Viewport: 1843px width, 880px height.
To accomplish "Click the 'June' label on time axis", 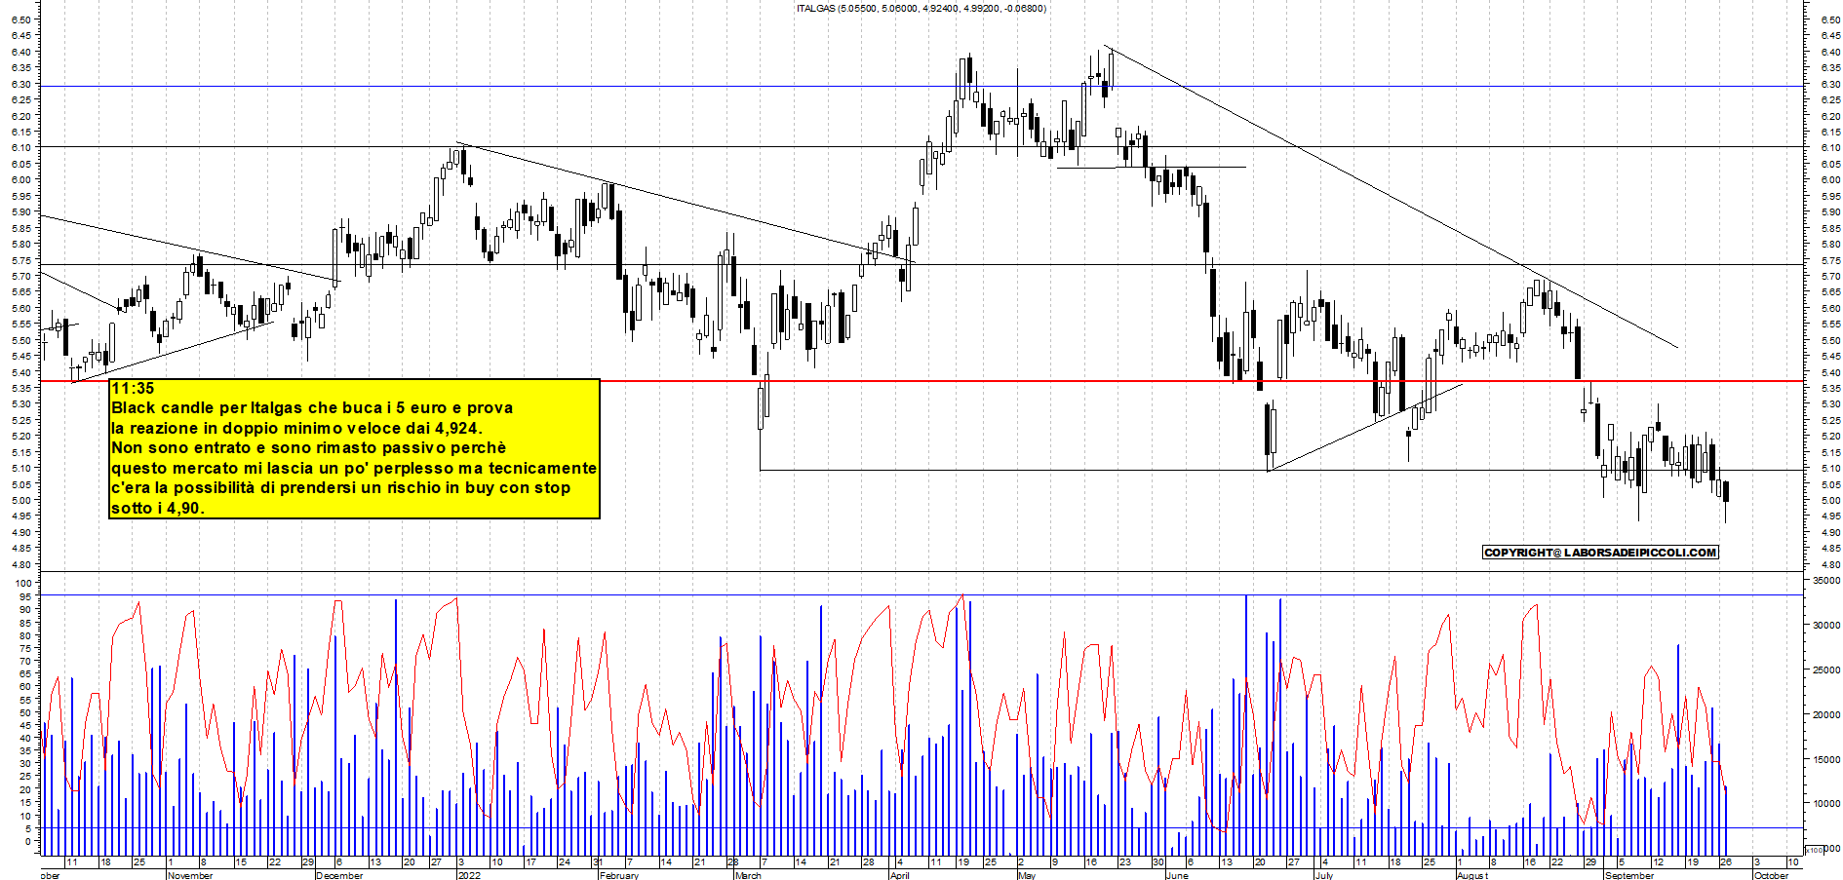I will 1177,875.
